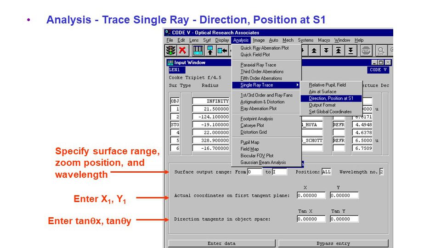Click the Tan Y direction tangent field
Image resolution: width=441 pixels, height=248 pixels.
(344, 219)
